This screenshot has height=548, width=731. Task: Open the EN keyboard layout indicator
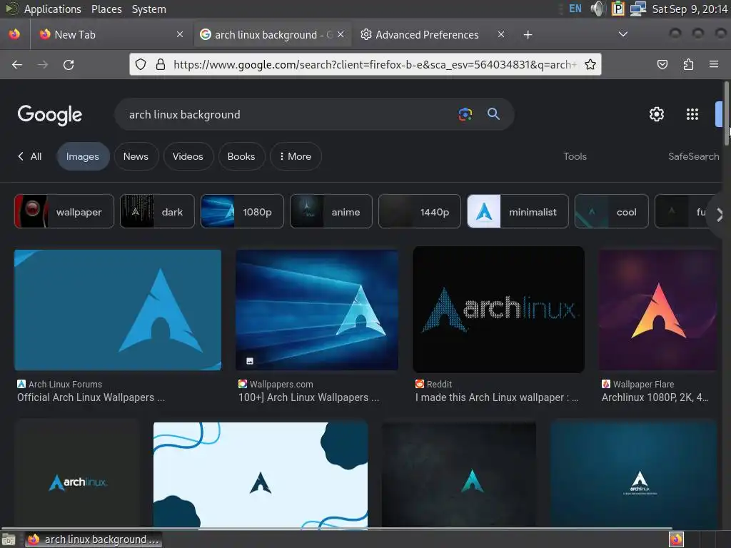click(575, 9)
